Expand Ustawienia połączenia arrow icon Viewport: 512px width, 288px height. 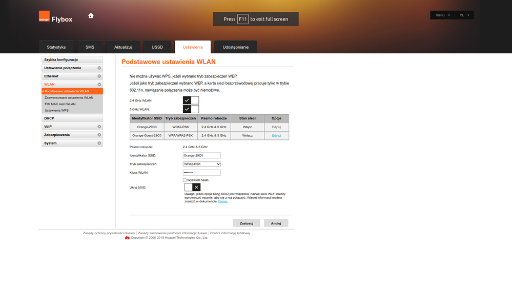99,68
